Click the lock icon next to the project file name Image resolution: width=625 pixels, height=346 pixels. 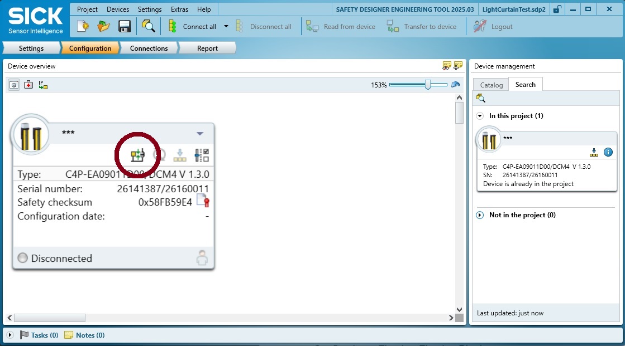[557, 9]
